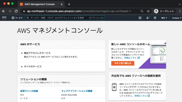
Task: Open the help question mark icon
Action: 155,18
